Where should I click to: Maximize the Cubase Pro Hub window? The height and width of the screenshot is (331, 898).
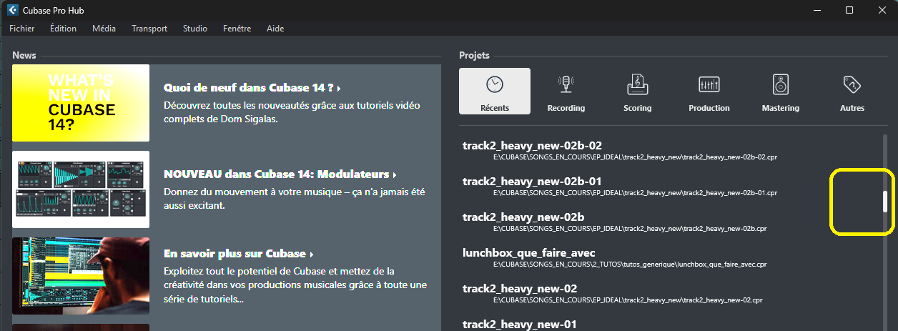click(x=849, y=10)
